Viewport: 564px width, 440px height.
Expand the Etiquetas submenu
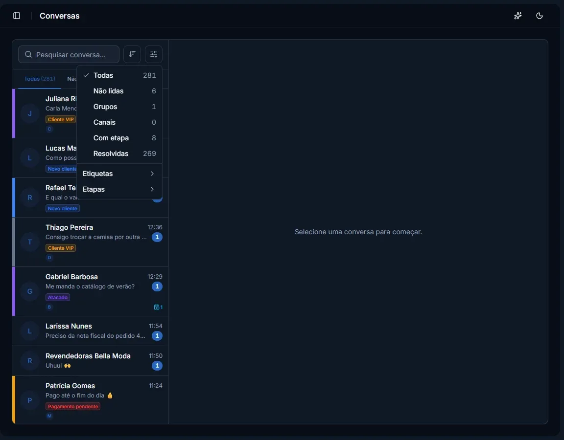click(x=119, y=174)
